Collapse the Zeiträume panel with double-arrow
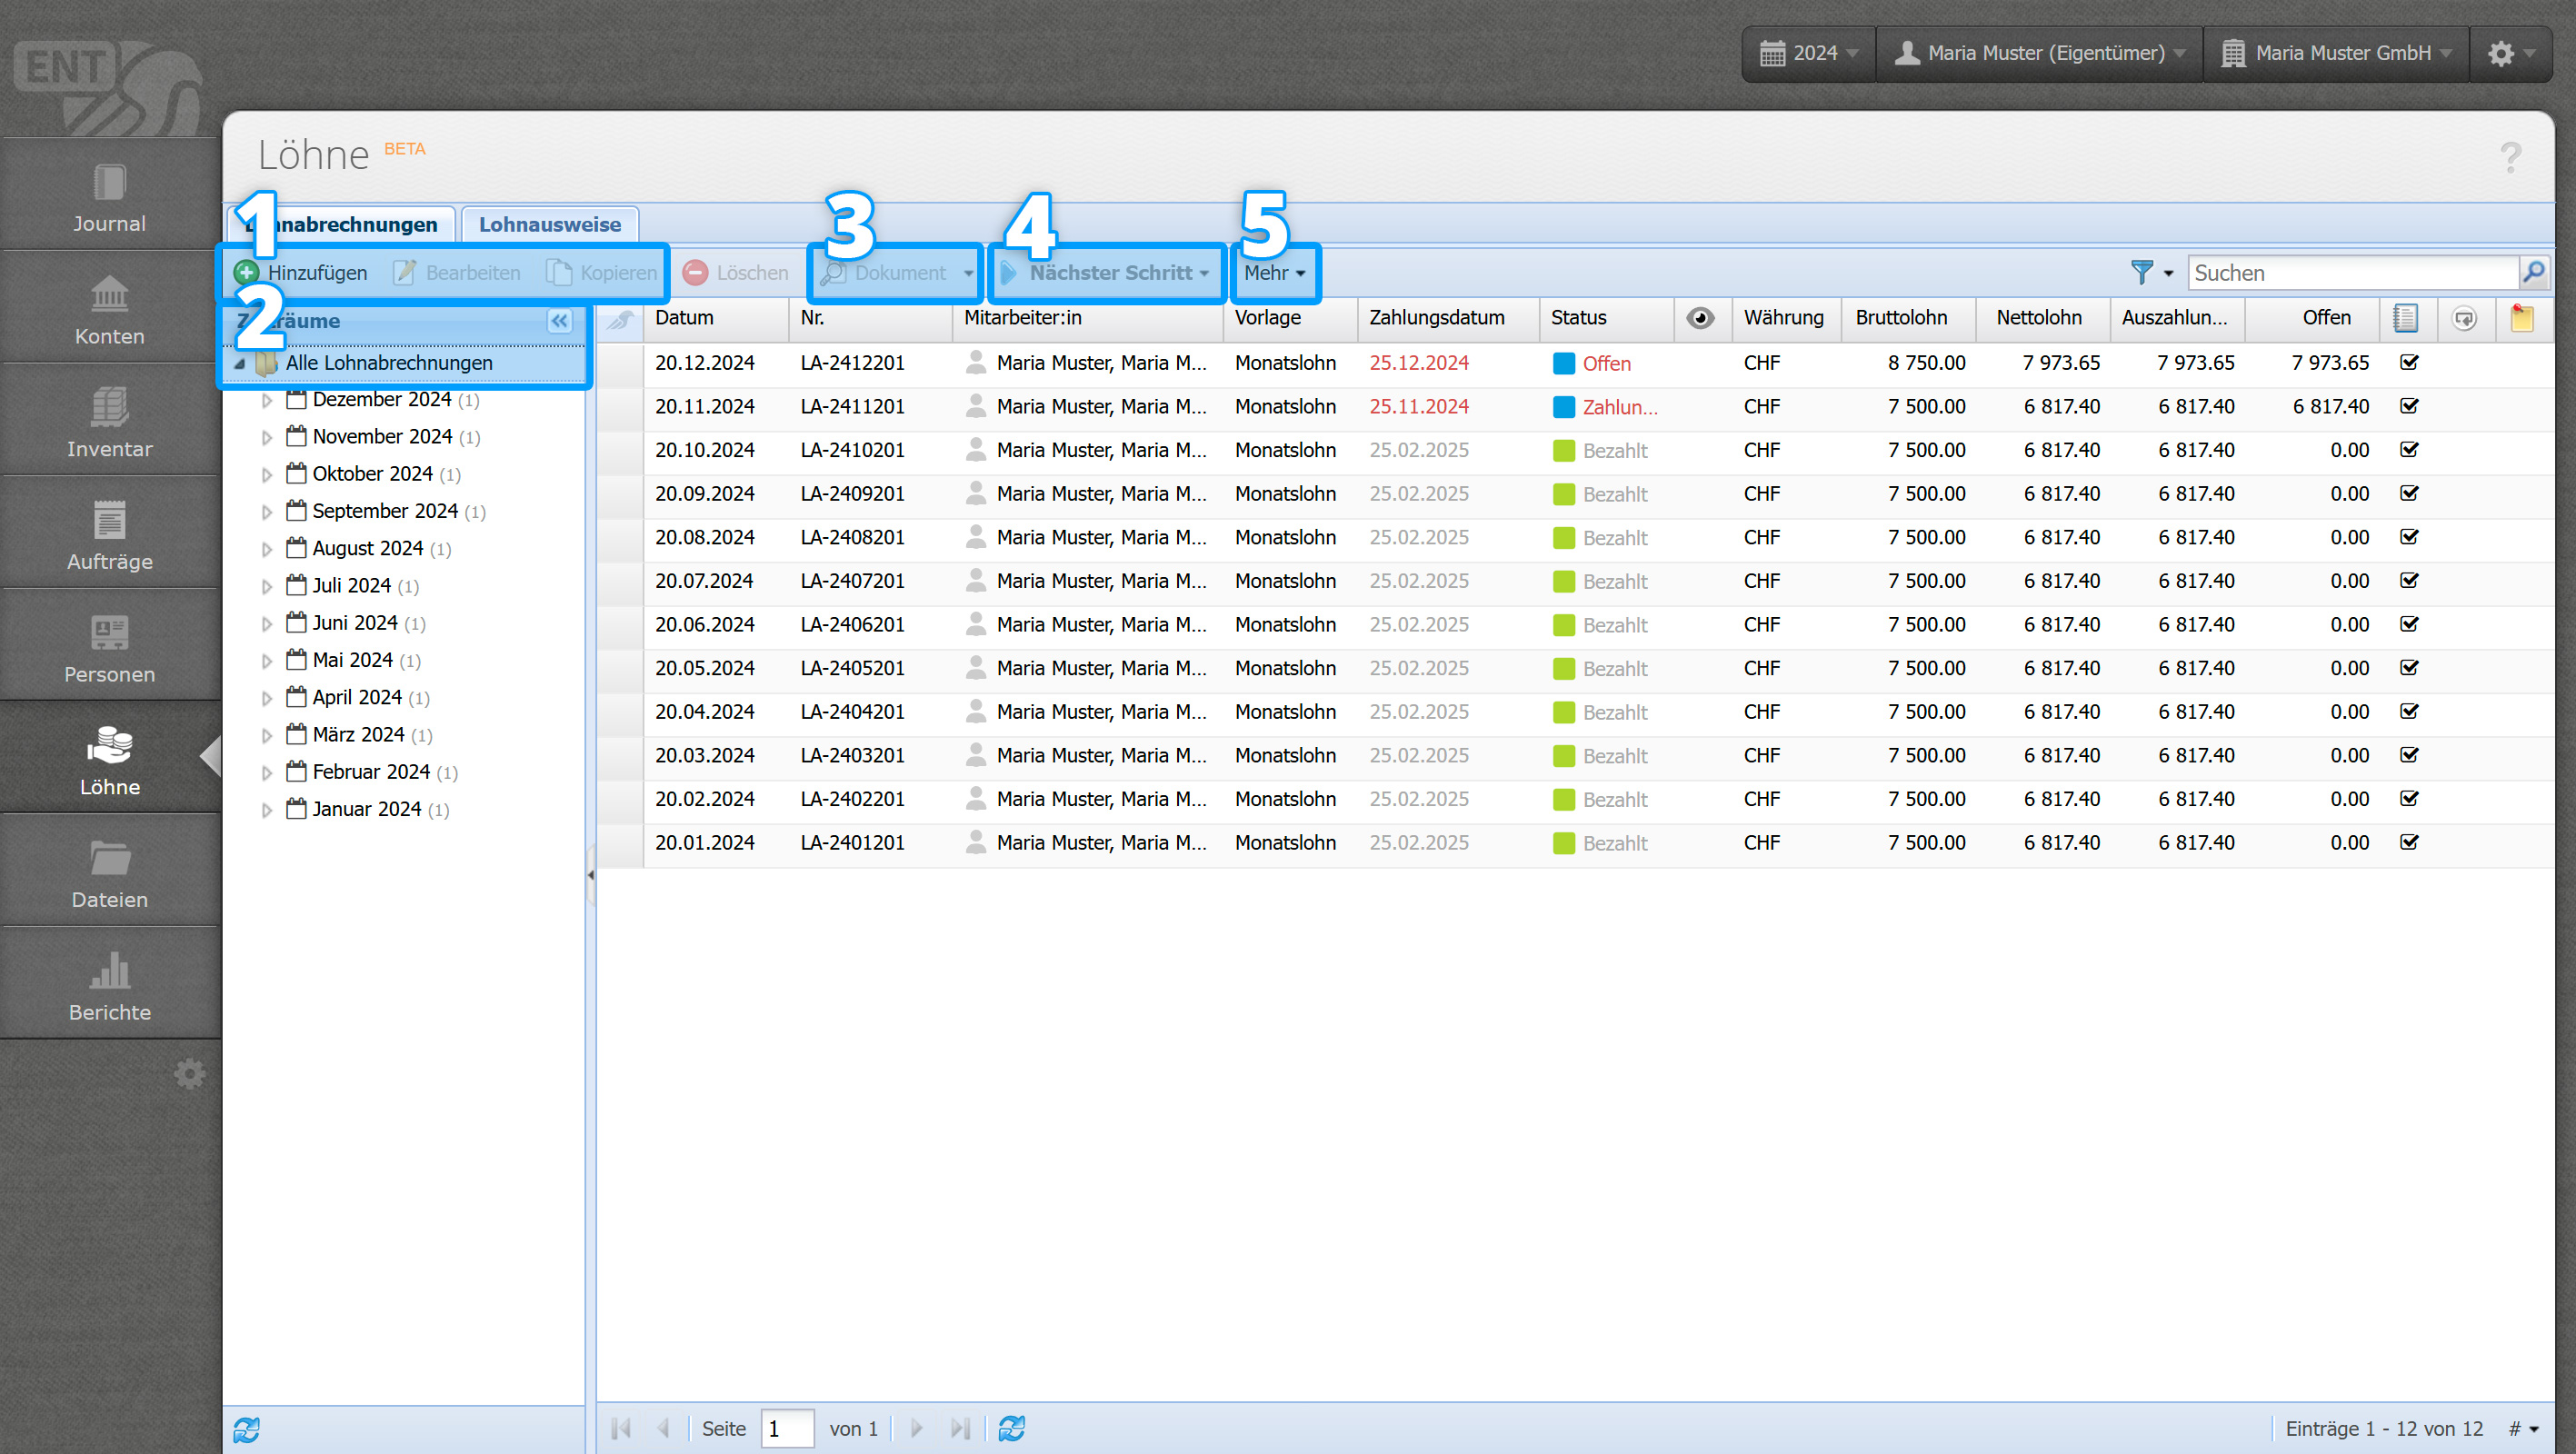 (x=559, y=321)
